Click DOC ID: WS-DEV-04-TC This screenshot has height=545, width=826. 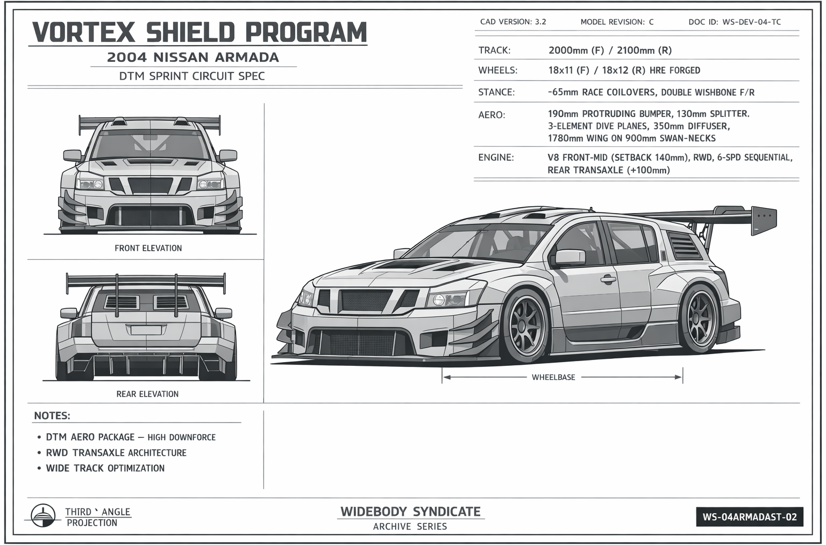pos(735,22)
